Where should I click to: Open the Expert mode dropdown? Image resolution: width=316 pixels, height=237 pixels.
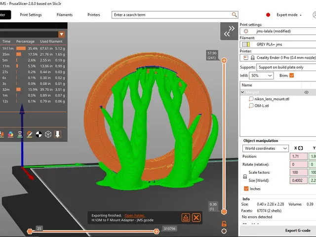click(289, 15)
